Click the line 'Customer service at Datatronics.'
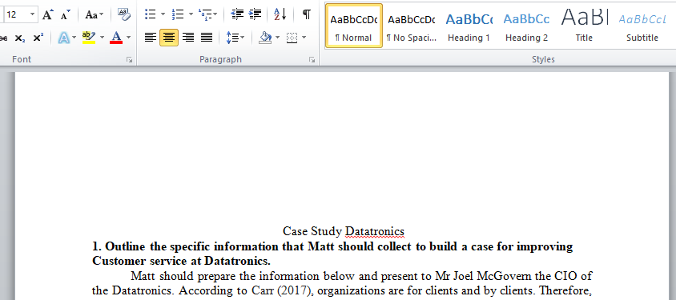This screenshot has height=300, width=676. 181,262
